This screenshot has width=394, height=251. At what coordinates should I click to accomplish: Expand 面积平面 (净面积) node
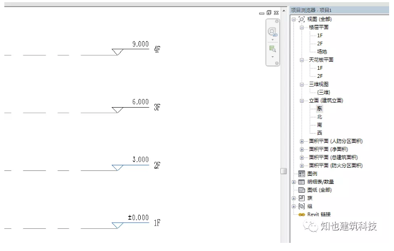(302, 149)
